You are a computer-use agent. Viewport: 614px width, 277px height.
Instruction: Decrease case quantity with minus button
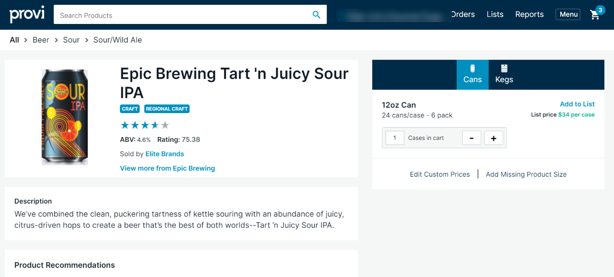coord(472,138)
